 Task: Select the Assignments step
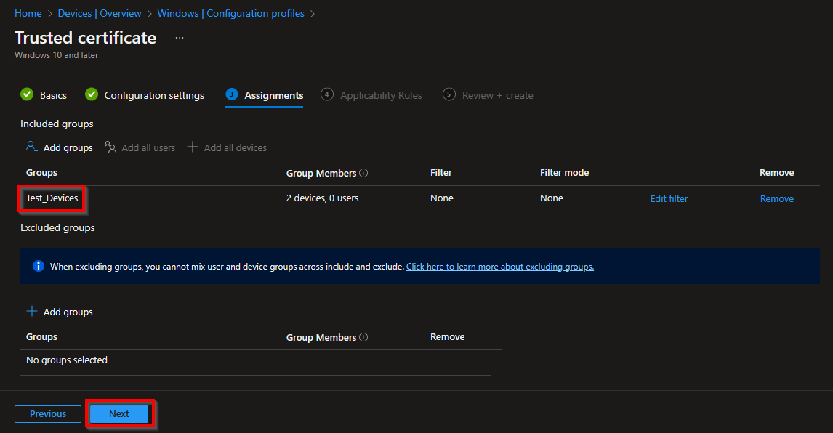(x=274, y=94)
